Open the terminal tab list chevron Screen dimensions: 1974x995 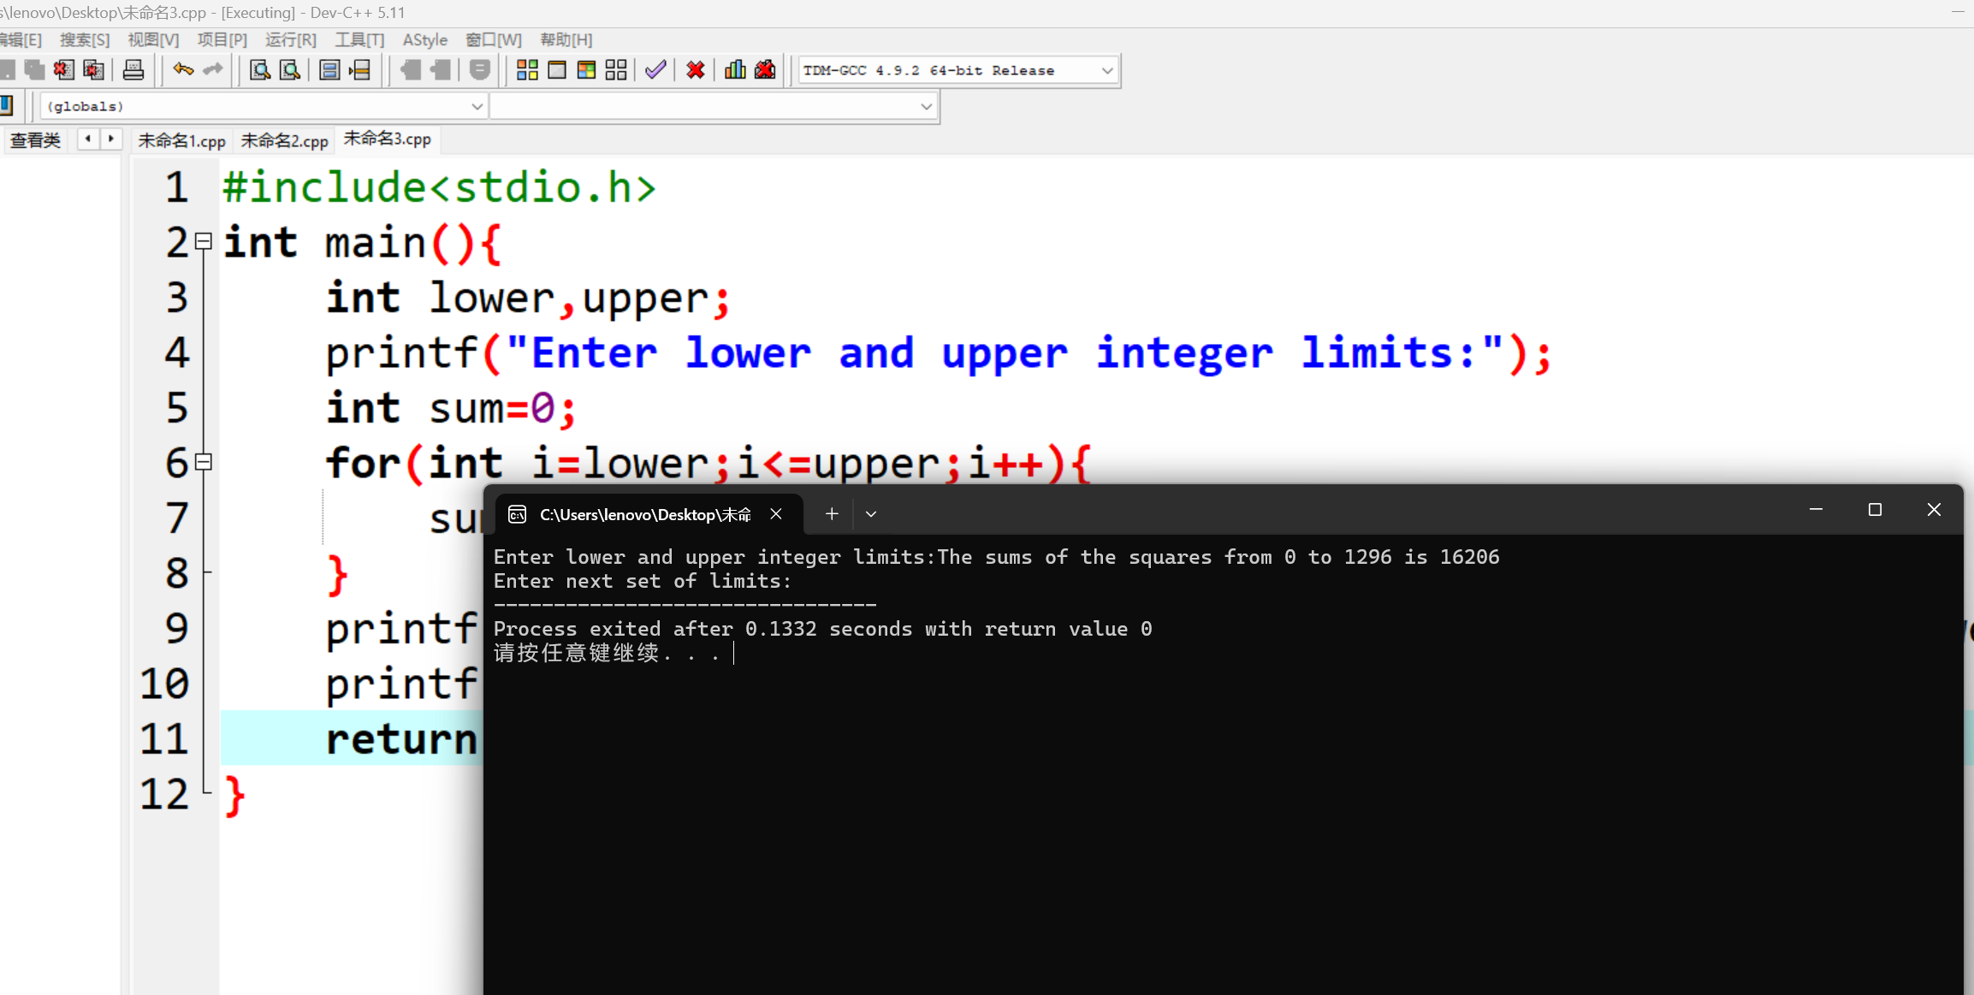pyautogui.click(x=871, y=514)
